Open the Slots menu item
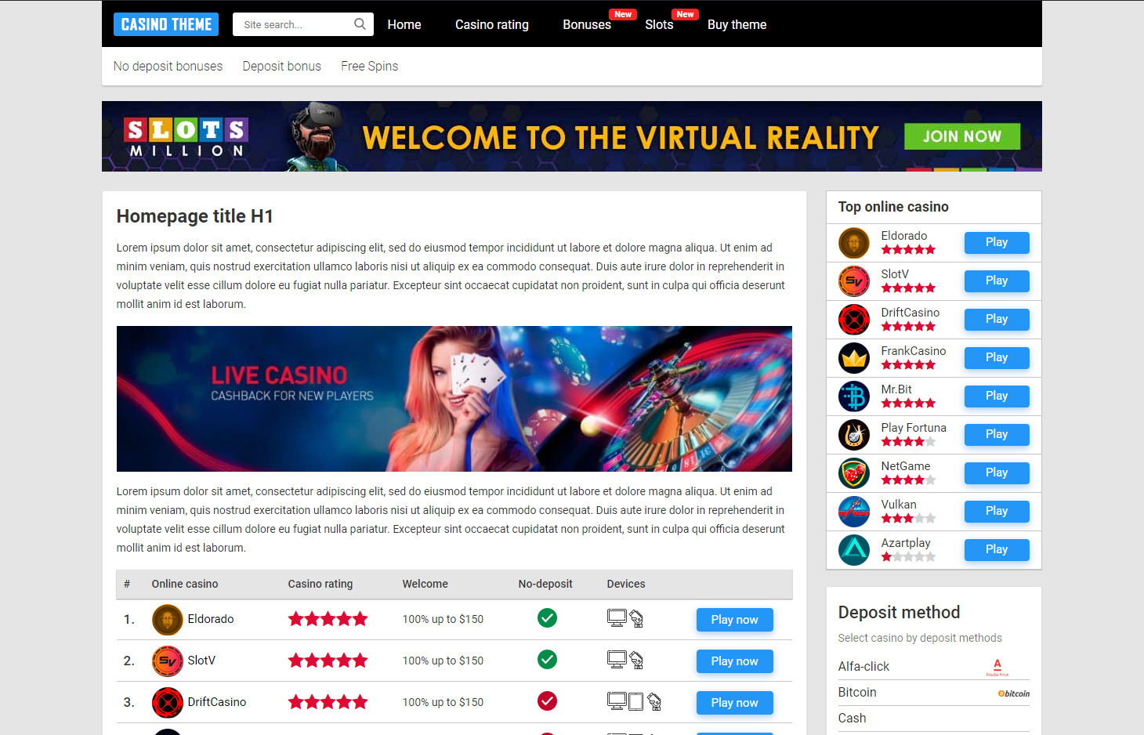Viewport: 1144px width, 735px height. pos(659,25)
